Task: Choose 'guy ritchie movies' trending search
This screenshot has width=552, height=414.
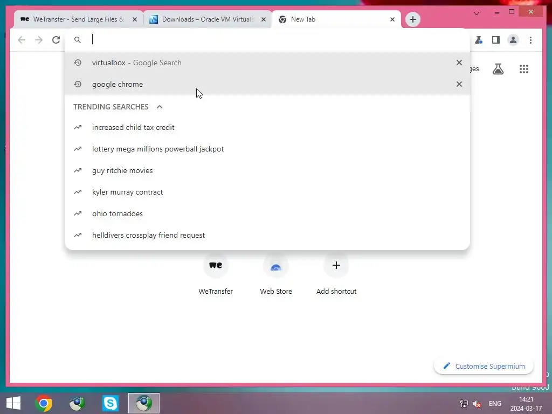Action: pyautogui.click(x=267, y=170)
